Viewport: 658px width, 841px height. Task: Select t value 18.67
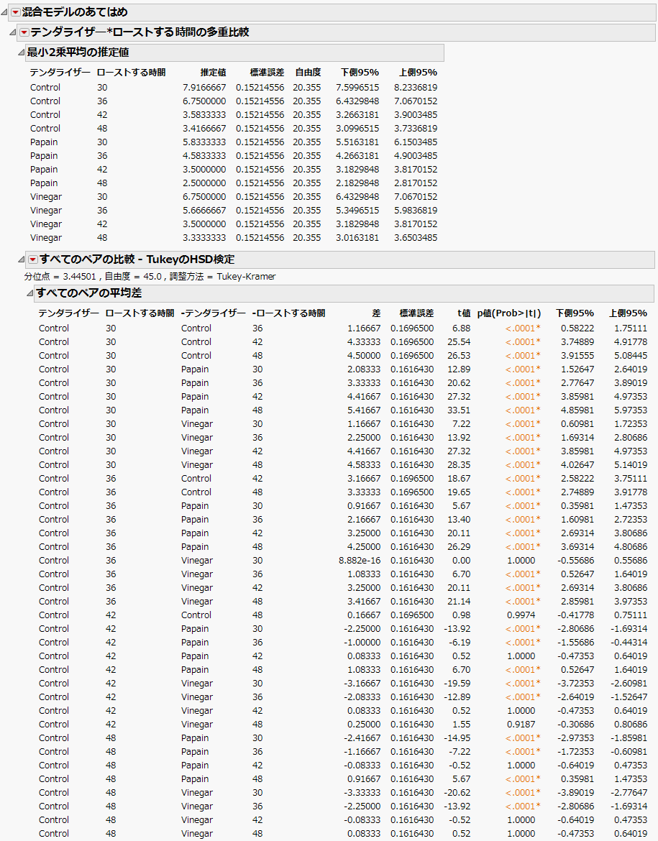click(x=460, y=479)
